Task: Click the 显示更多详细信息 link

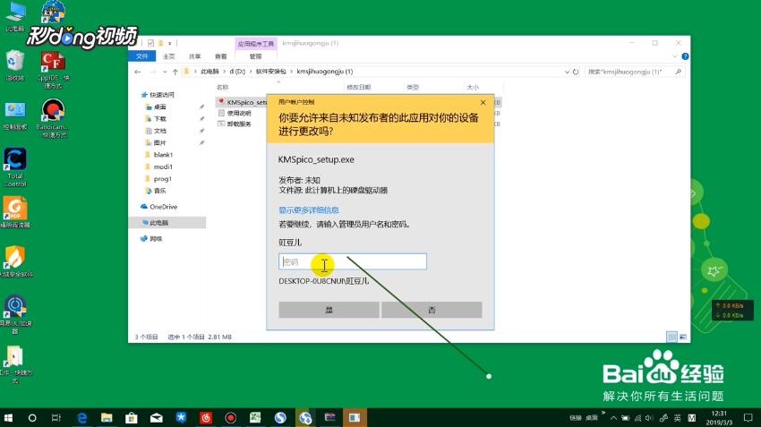Action: 309,209
